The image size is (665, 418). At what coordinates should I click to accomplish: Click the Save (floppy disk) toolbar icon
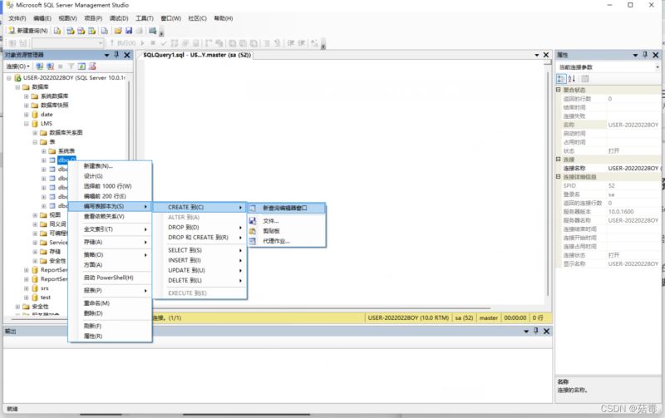point(129,31)
